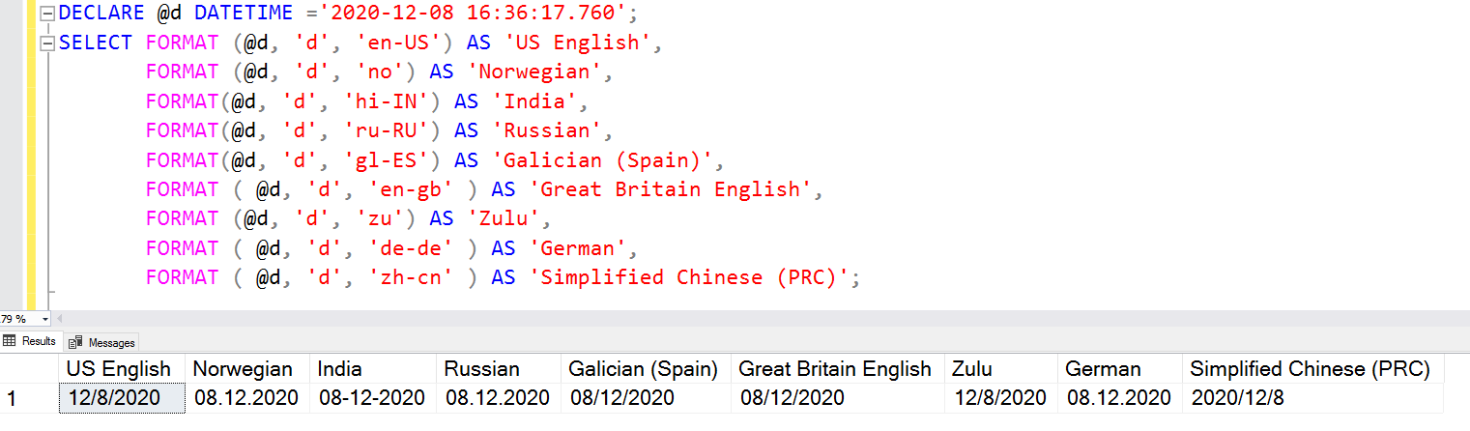
Task: Click the DECLARE keyword in the editor
Action: pyautogui.click(x=102, y=14)
